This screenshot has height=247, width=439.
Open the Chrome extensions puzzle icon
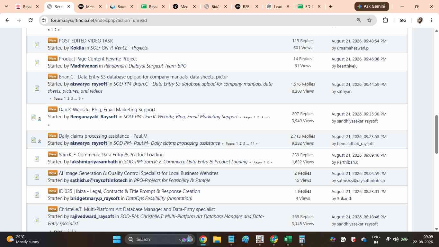[x=385, y=20]
